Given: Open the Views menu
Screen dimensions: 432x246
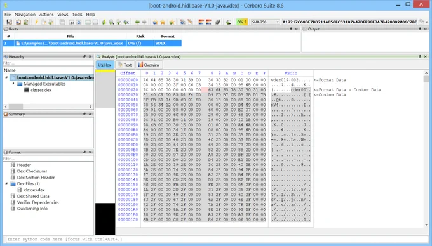Looking at the screenshot, I should pyautogui.click(x=62, y=15).
